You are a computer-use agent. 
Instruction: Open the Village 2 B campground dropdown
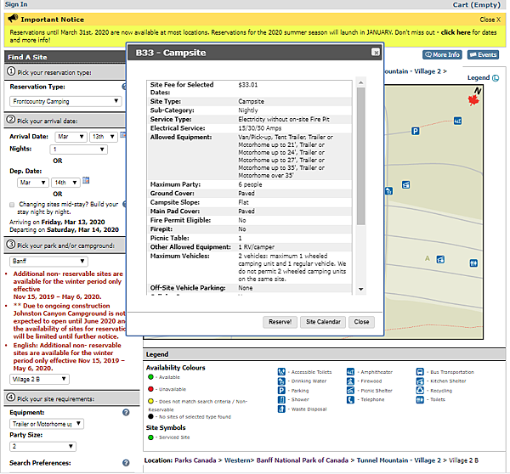pos(40,379)
